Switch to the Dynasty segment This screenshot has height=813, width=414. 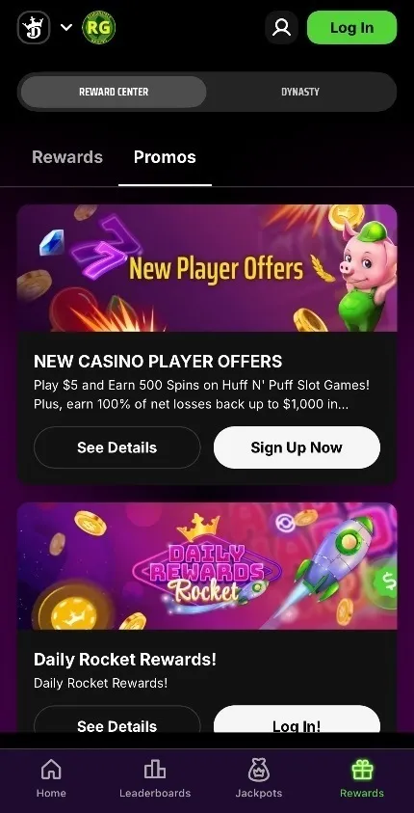(300, 92)
